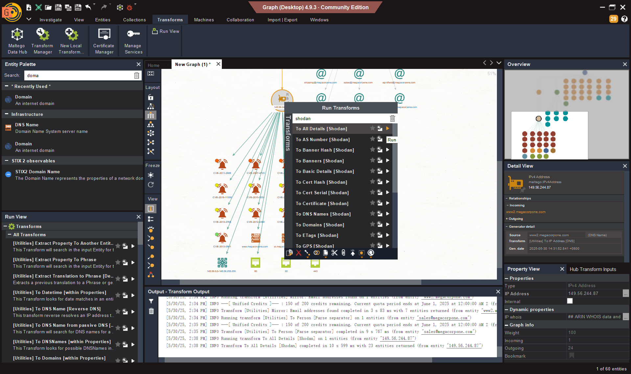Toggle the Internal checkbox in Property View
Image resolution: width=631 pixels, height=374 pixels.
point(570,301)
